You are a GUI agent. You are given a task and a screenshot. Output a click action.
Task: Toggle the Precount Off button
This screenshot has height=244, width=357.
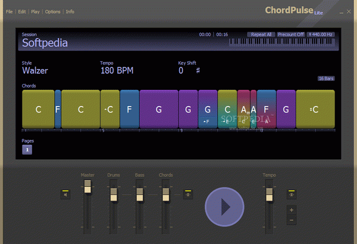click(x=291, y=35)
